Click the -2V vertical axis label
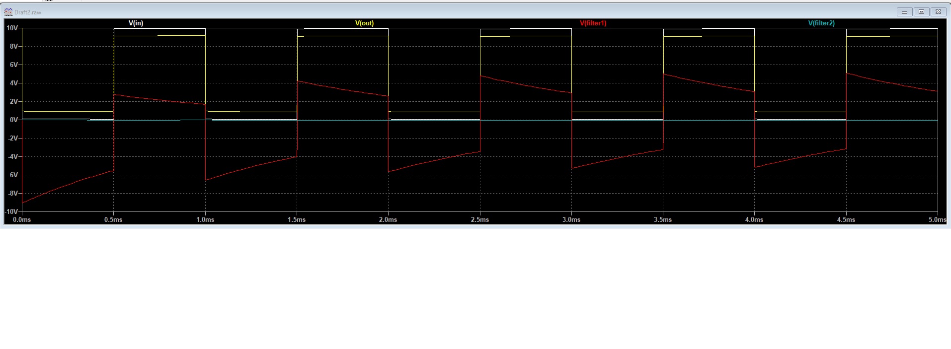 pyautogui.click(x=13, y=139)
